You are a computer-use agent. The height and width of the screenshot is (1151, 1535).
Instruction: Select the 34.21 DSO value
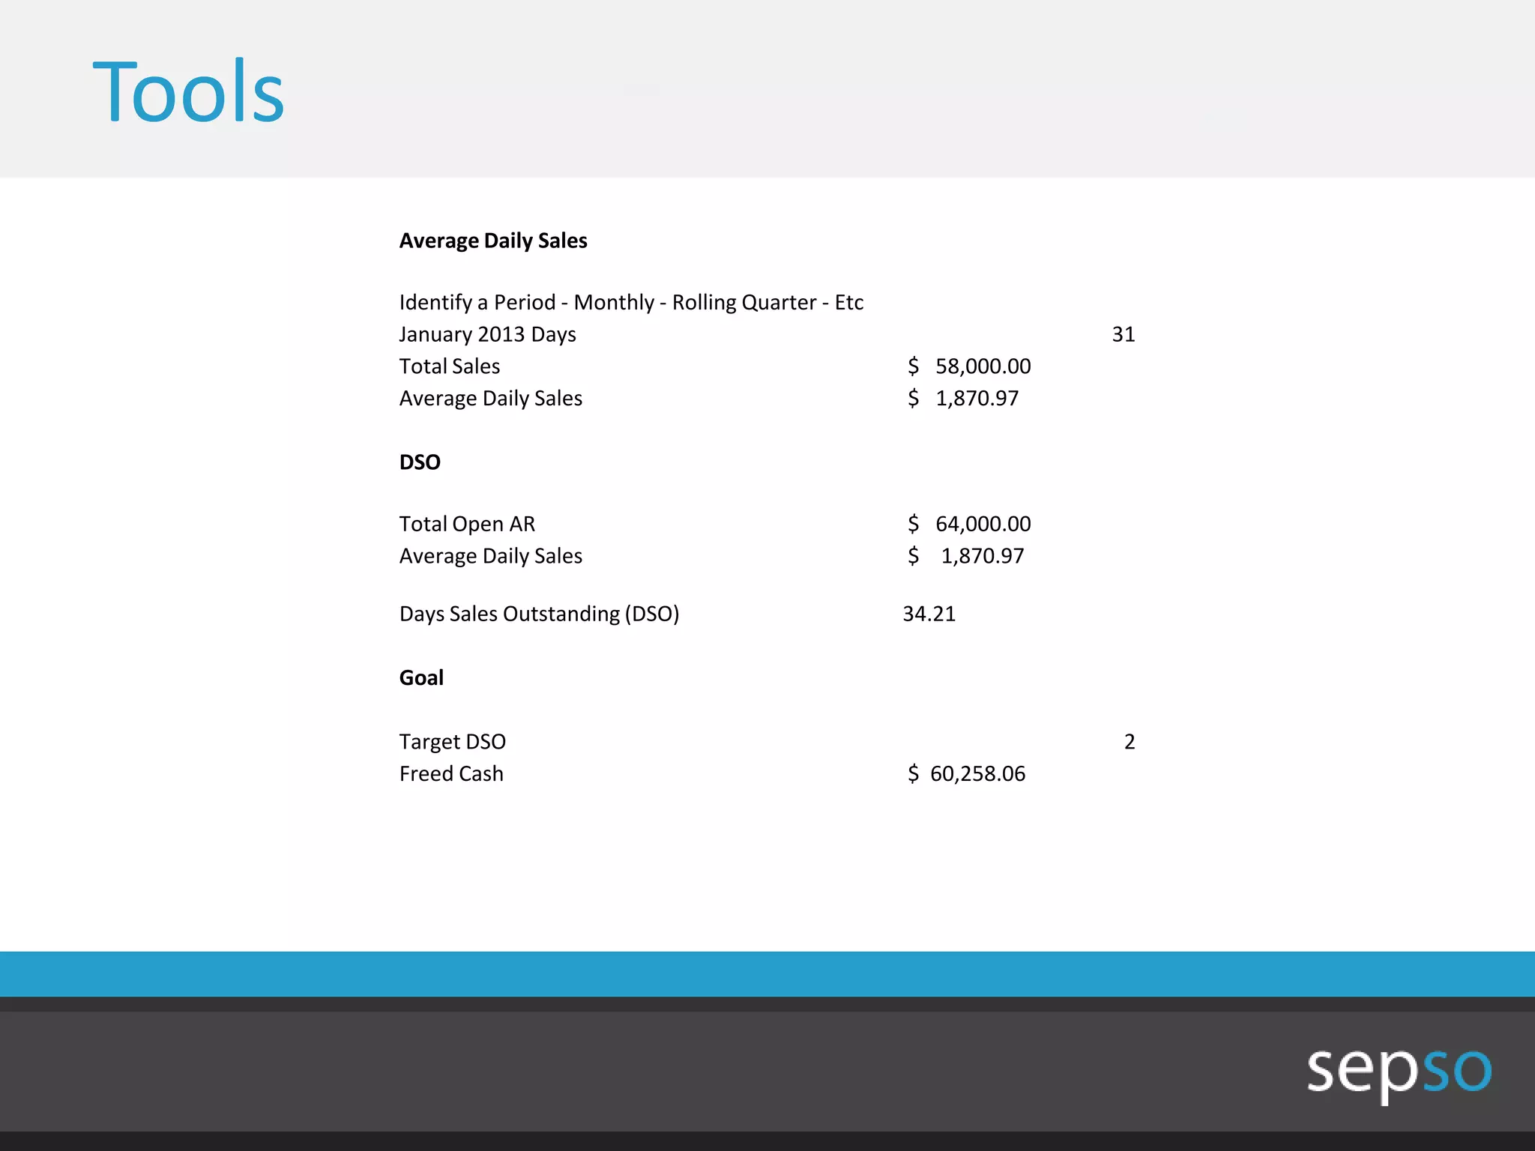click(929, 614)
